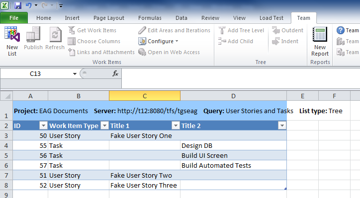Click the cell 'Fake User Story Three'
This screenshot has height=198, width=360.
tap(145, 185)
